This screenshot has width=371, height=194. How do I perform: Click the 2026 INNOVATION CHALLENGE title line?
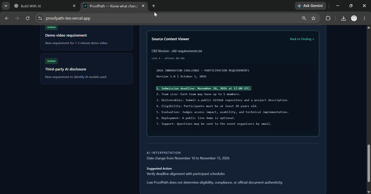coord(203,71)
